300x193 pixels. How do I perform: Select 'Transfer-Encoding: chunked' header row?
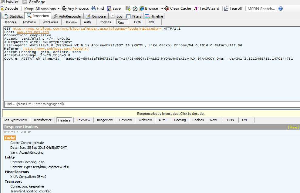(x=31, y=191)
